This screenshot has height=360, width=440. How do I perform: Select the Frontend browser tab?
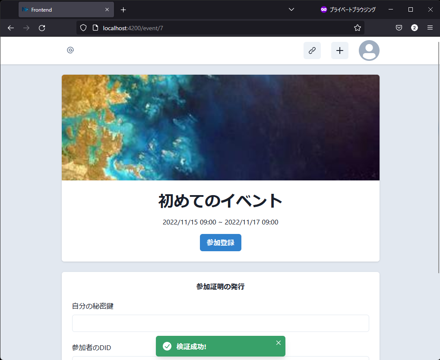coord(60,9)
